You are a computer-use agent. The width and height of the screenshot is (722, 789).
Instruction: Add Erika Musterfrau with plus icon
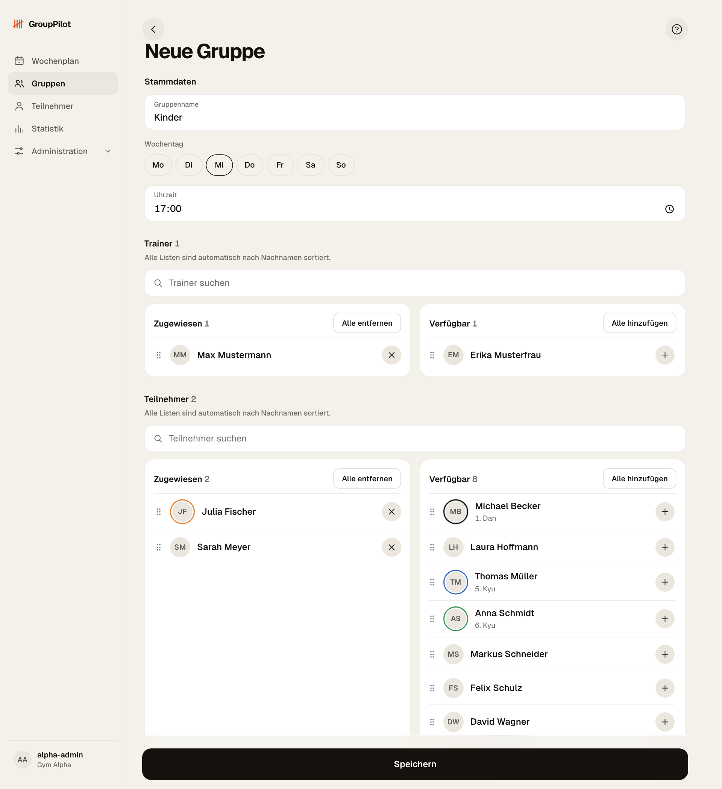[665, 355]
